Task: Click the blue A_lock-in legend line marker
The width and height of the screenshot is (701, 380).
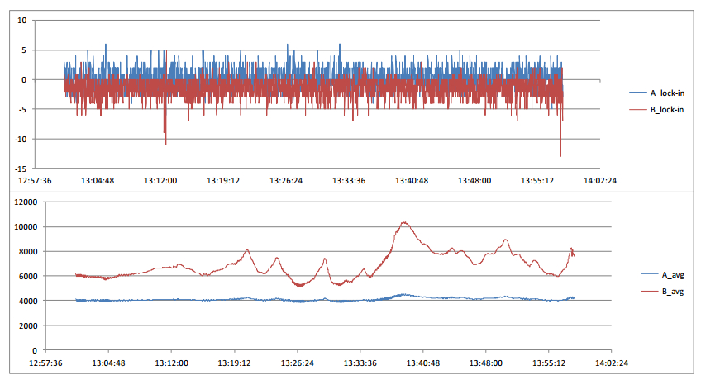Action: 637,93
